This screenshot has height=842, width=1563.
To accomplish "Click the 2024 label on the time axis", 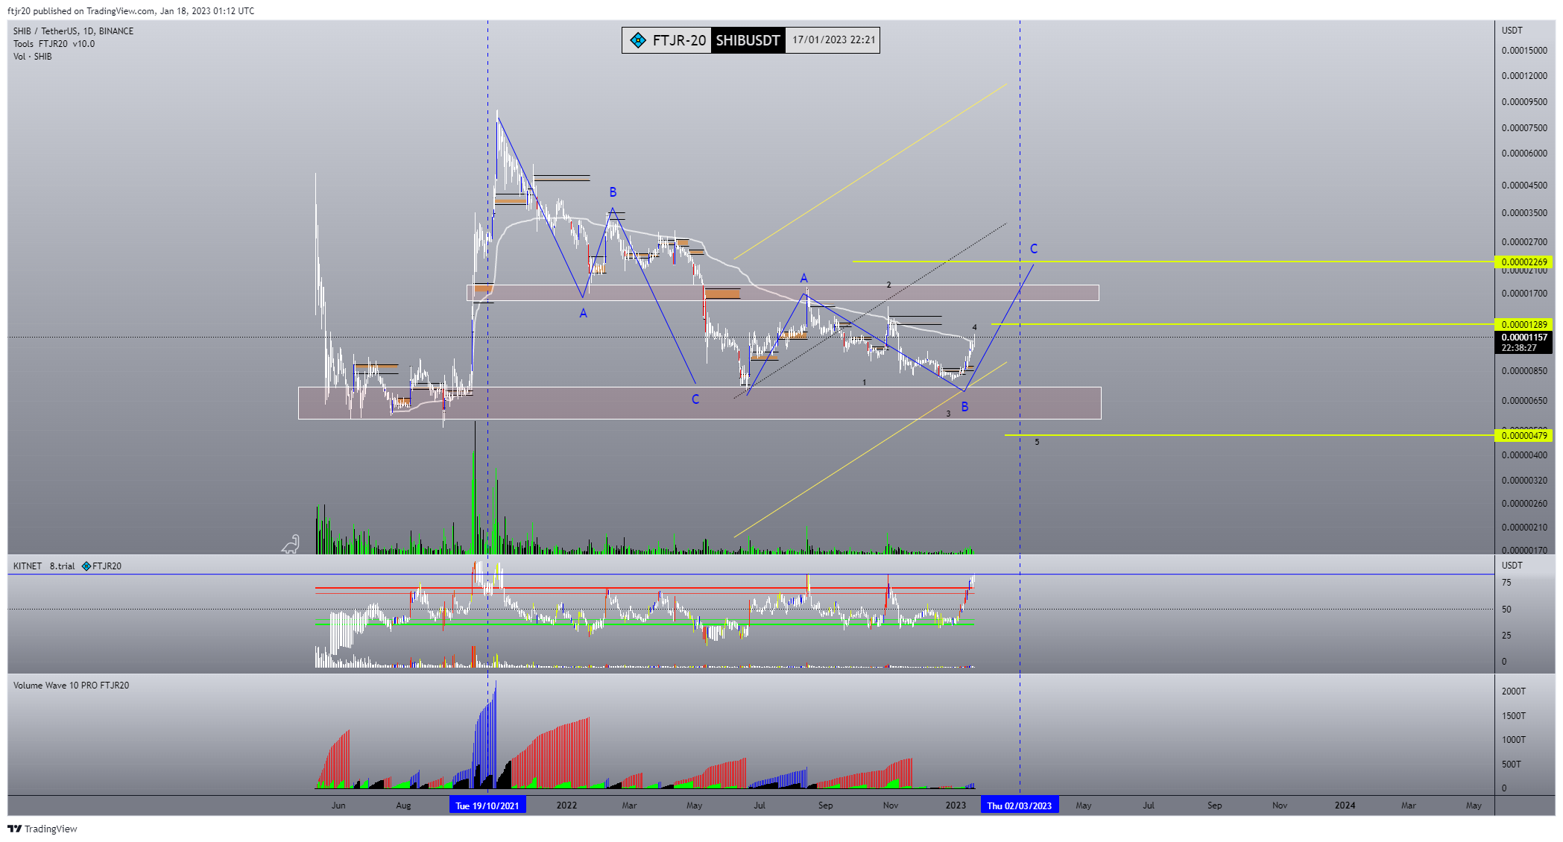I will pyautogui.click(x=1345, y=805).
